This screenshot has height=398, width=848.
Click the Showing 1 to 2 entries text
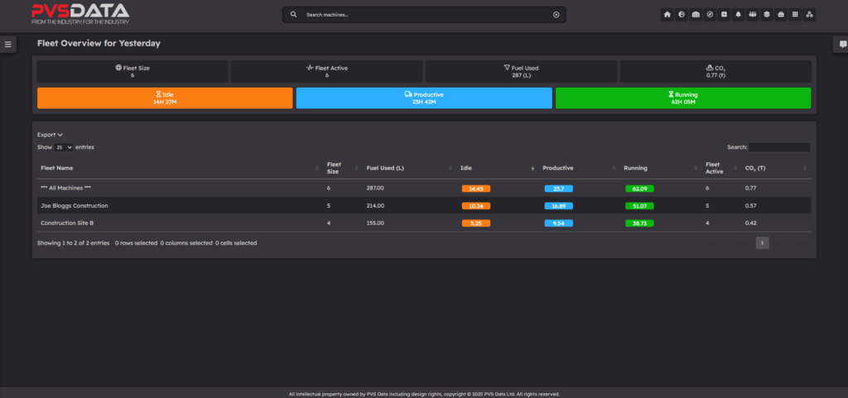point(73,243)
